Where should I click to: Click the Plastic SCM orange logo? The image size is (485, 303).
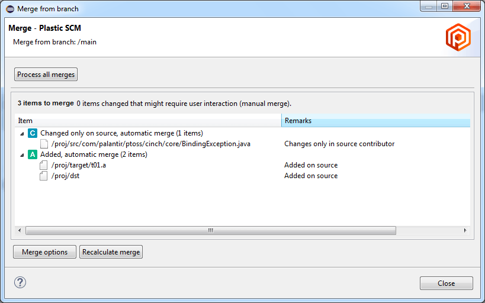click(x=458, y=37)
